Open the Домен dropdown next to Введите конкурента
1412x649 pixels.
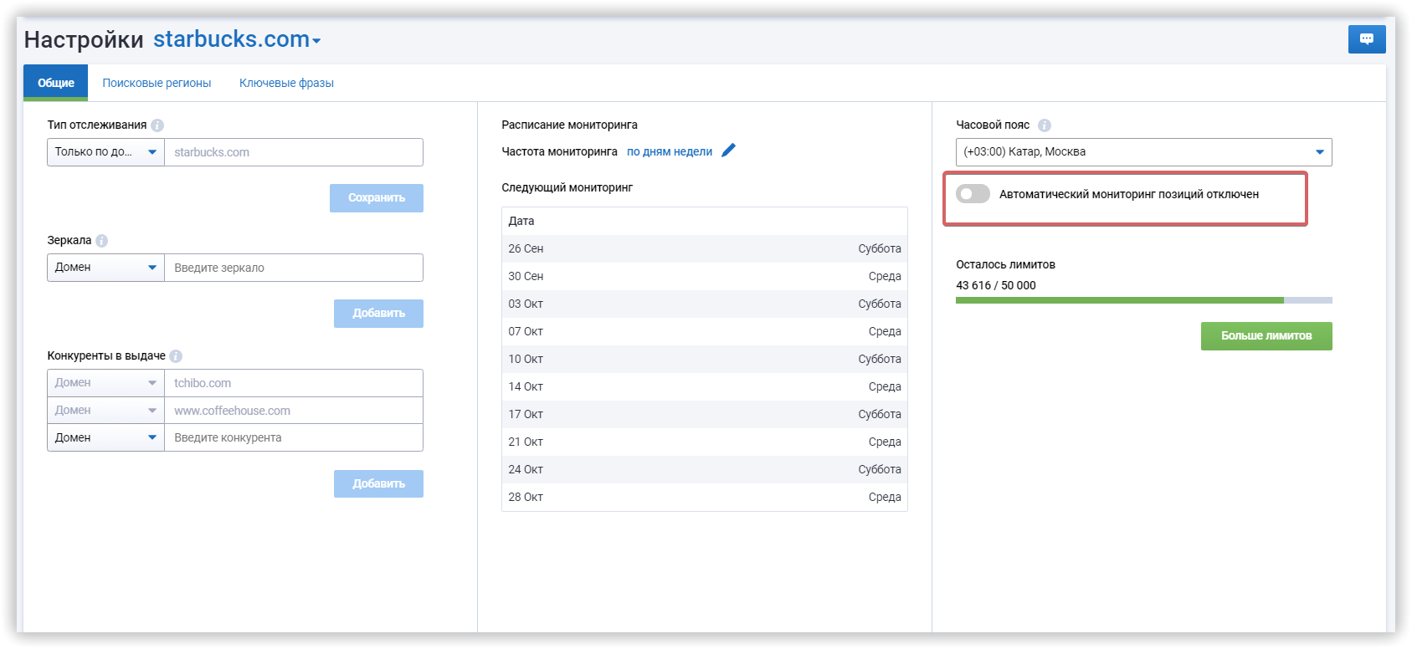[x=105, y=437]
